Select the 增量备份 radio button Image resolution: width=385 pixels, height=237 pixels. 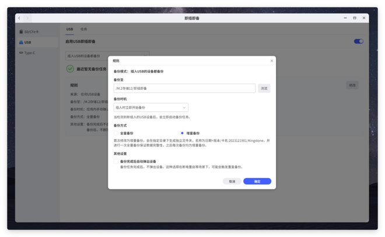182,133
